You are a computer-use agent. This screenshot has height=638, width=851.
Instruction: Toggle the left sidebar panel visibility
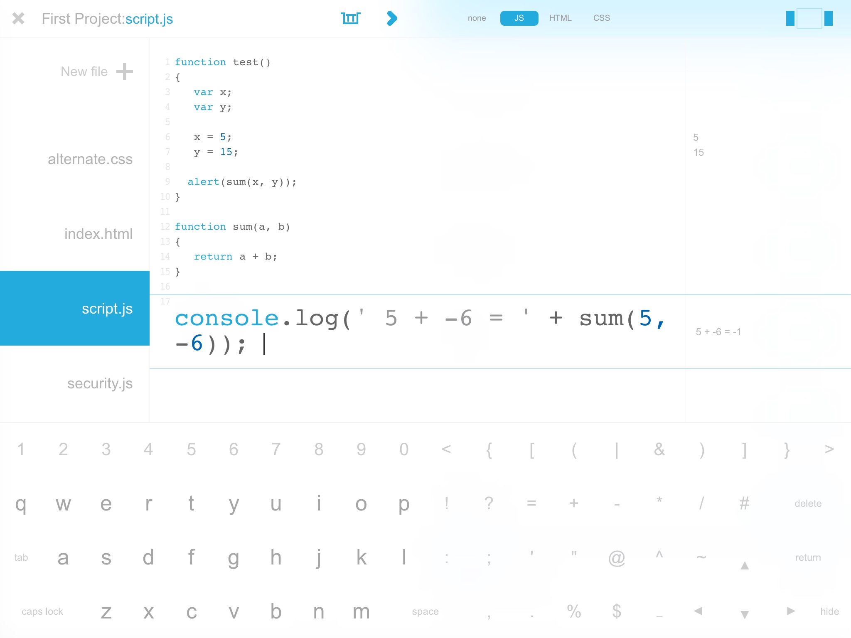tap(790, 18)
